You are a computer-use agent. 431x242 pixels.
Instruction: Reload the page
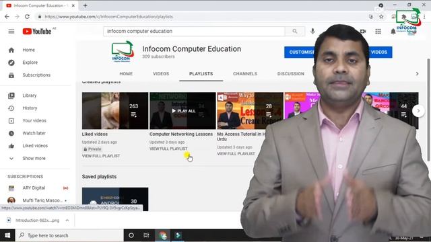pyautogui.click(x=27, y=16)
